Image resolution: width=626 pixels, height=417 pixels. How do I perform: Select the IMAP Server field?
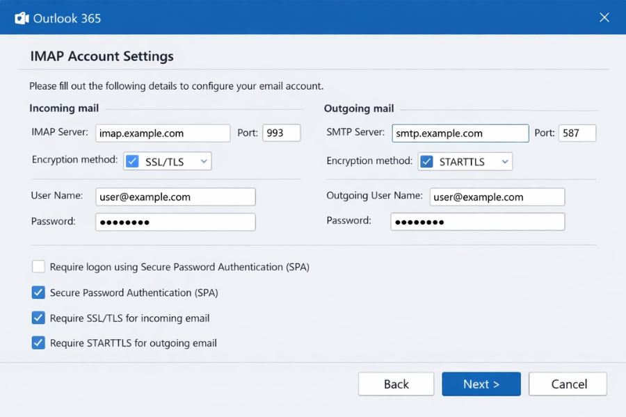point(162,133)
